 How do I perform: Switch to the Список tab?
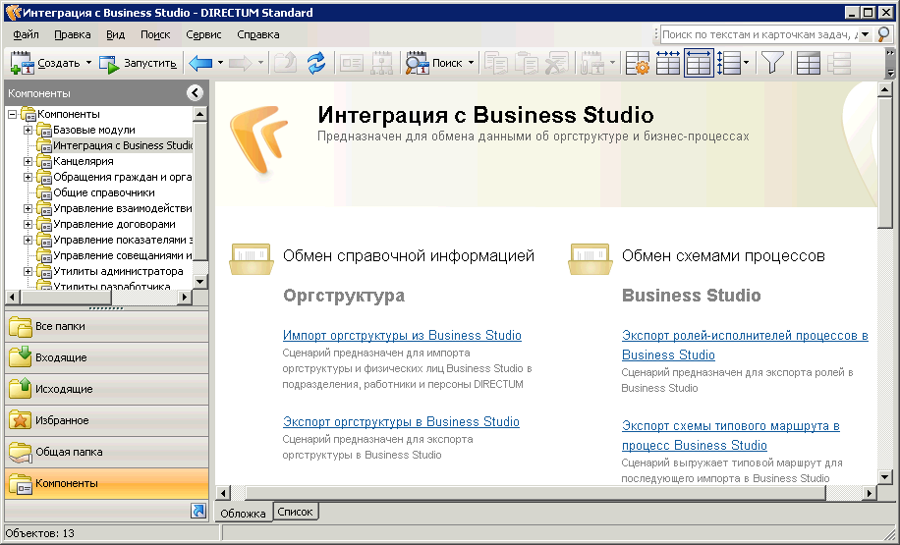pos(295,513)
